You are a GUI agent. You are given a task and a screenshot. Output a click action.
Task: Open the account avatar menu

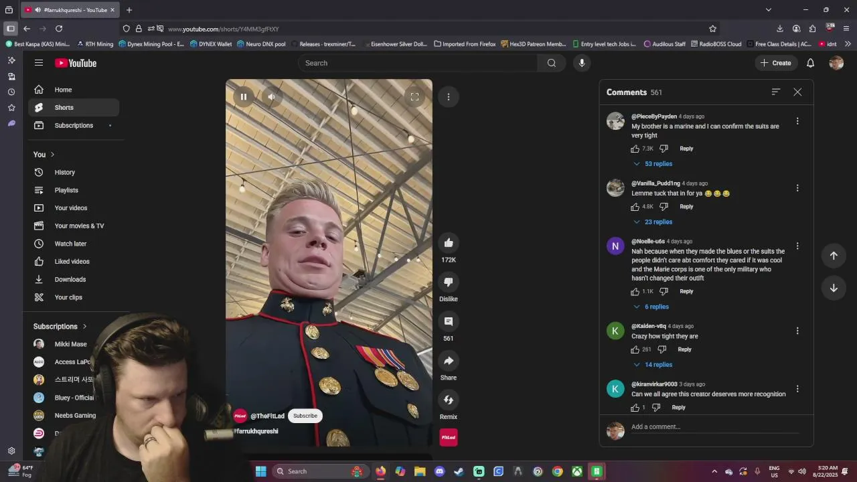click(836, 63)
